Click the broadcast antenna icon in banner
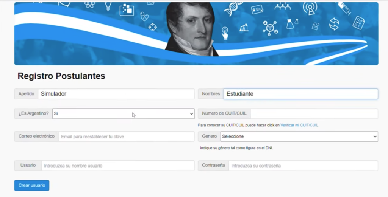This screenshot has height=197, width=388. coord(310,8)
